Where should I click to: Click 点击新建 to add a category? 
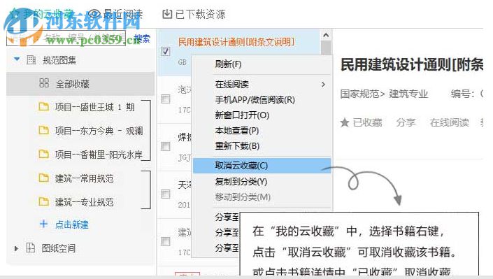(x=72, y=224)
